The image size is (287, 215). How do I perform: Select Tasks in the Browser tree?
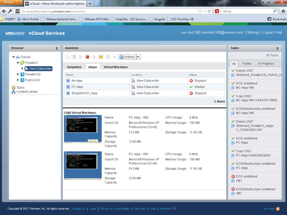20,87
